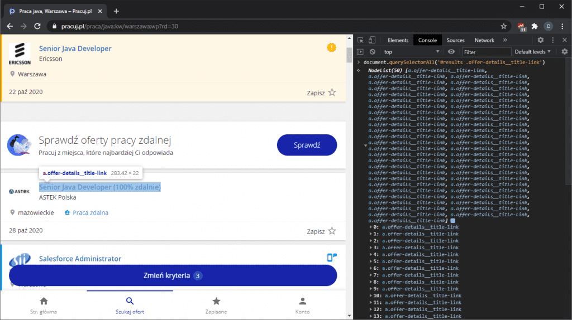Go to Str. główna home tab
Screen dimensions: 572x320
coord(44,306)
